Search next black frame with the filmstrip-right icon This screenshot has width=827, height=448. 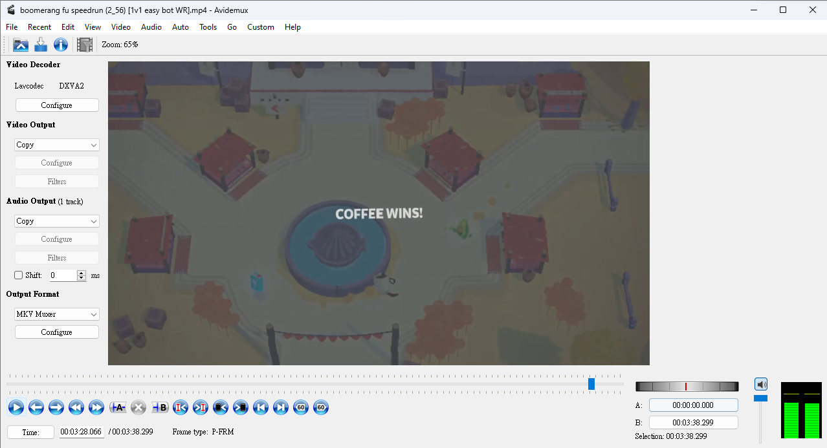[241, 407]
